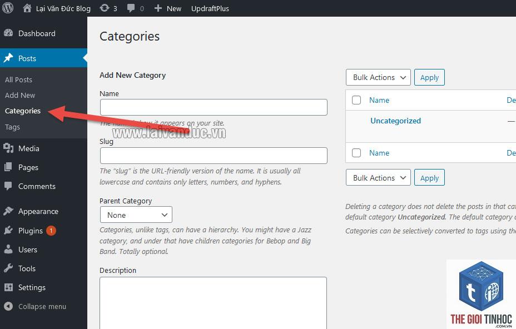Image resolution: width=516 pixels, height=329 pixels.
Task: Click the top Apply button
Action: 429,77
